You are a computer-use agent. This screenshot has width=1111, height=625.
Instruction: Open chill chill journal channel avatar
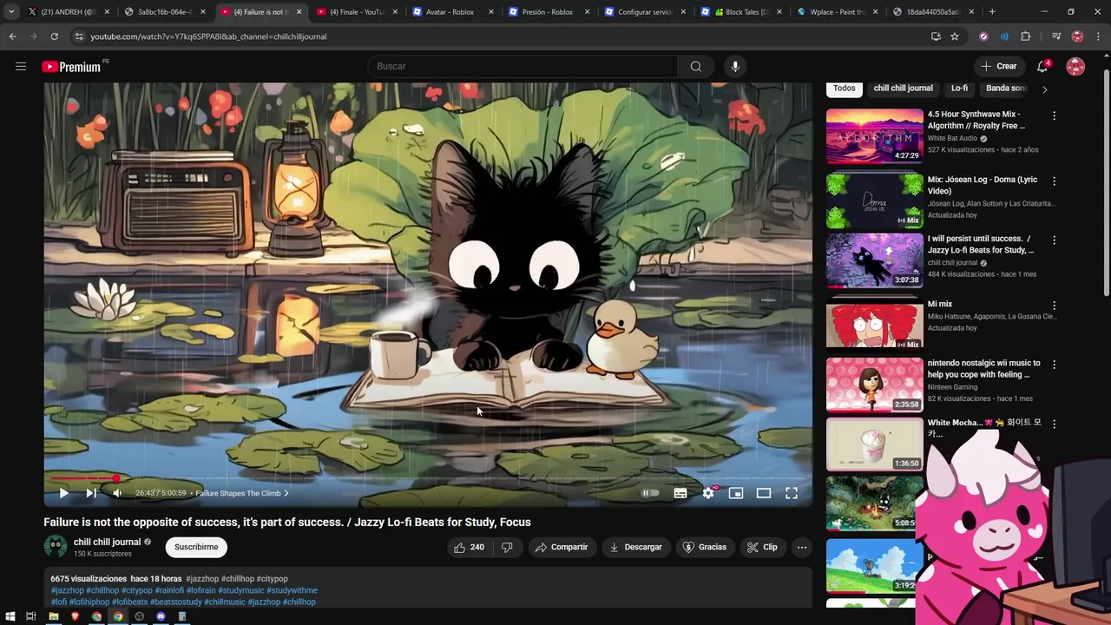coord(56,547)
